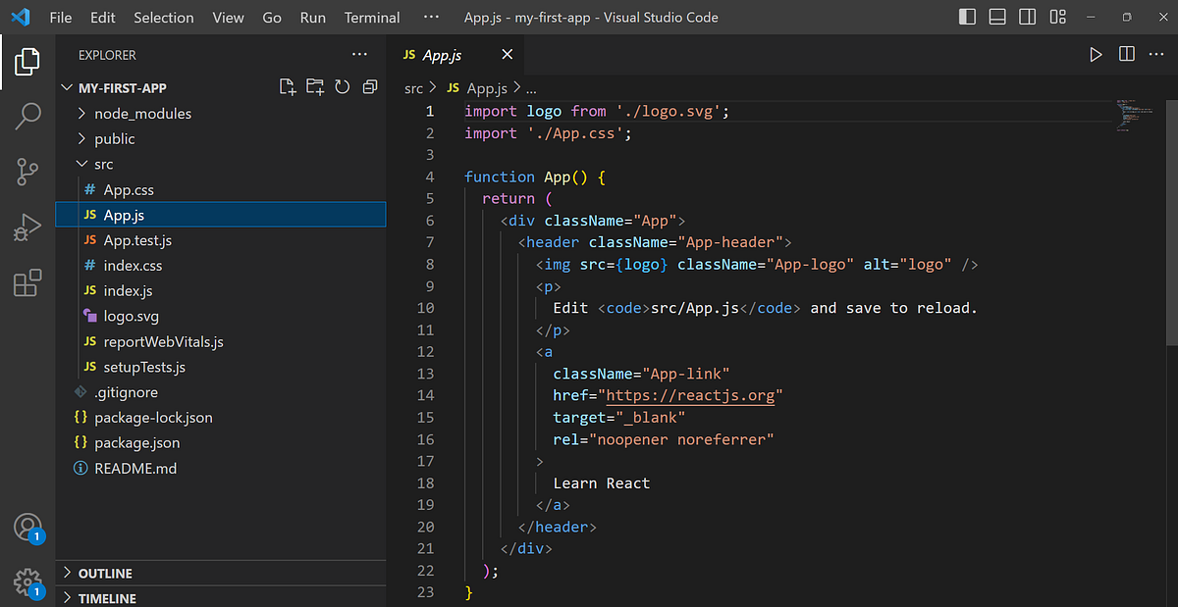Viewport: 1178px width, 607px height.
Task: Toggle the secondary side bar layout icon
Action: pos(1027,17)
